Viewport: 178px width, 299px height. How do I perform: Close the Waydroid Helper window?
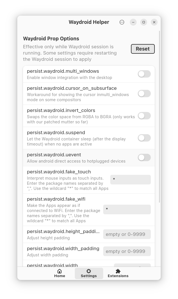154,22
